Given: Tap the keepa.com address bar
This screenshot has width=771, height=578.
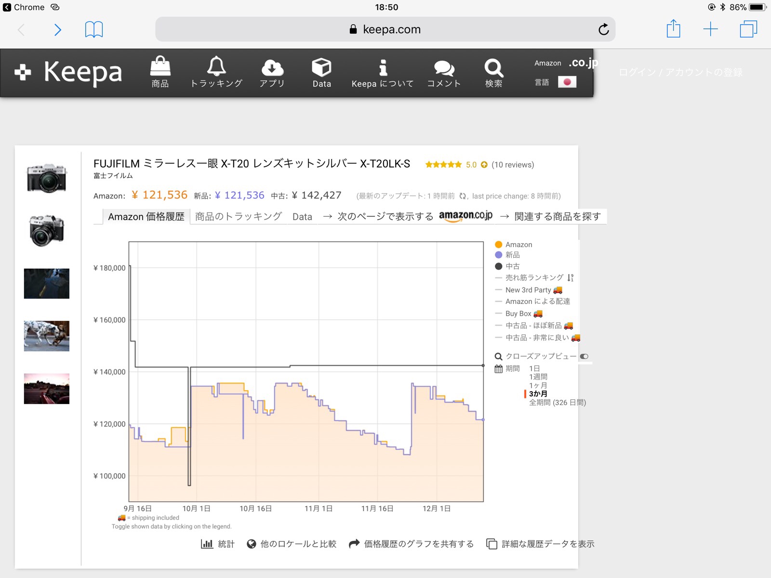Looking at the screenshot, I should click(x=385, y=29).
